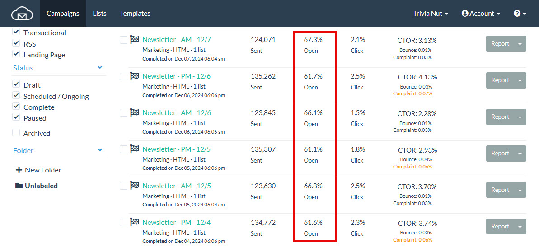This screenshot has width=539, height=247.
Task: Expand the Report dropdown arrow for Newsletter - AM - 12/5
Action: [520, 190]
